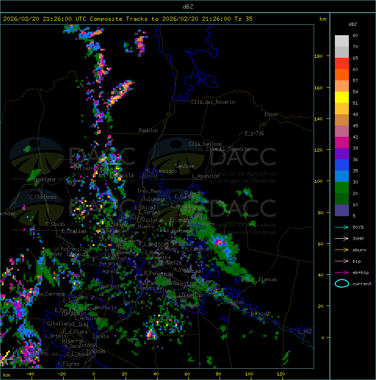Click the white 30HM arrow symbol in legend
376x380 pixels.
(x=342, y=239)
